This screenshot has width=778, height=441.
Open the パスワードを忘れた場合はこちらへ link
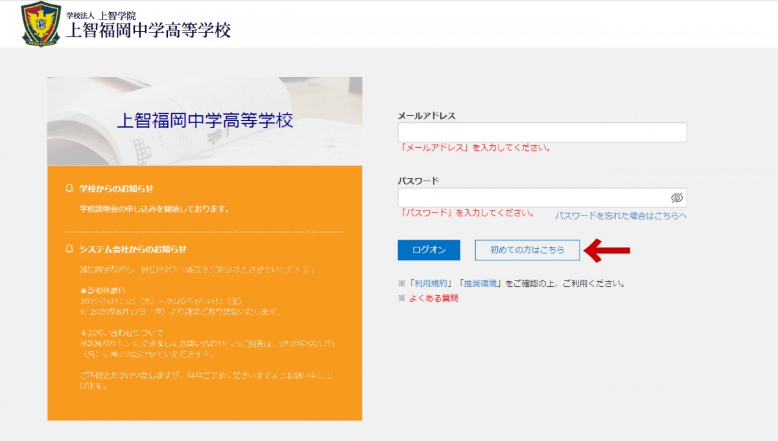pos(620,216)
